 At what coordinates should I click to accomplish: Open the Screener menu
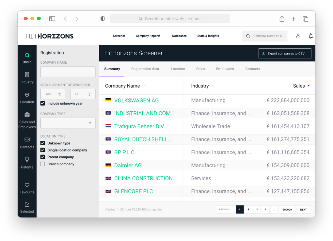tap(119, 36)
